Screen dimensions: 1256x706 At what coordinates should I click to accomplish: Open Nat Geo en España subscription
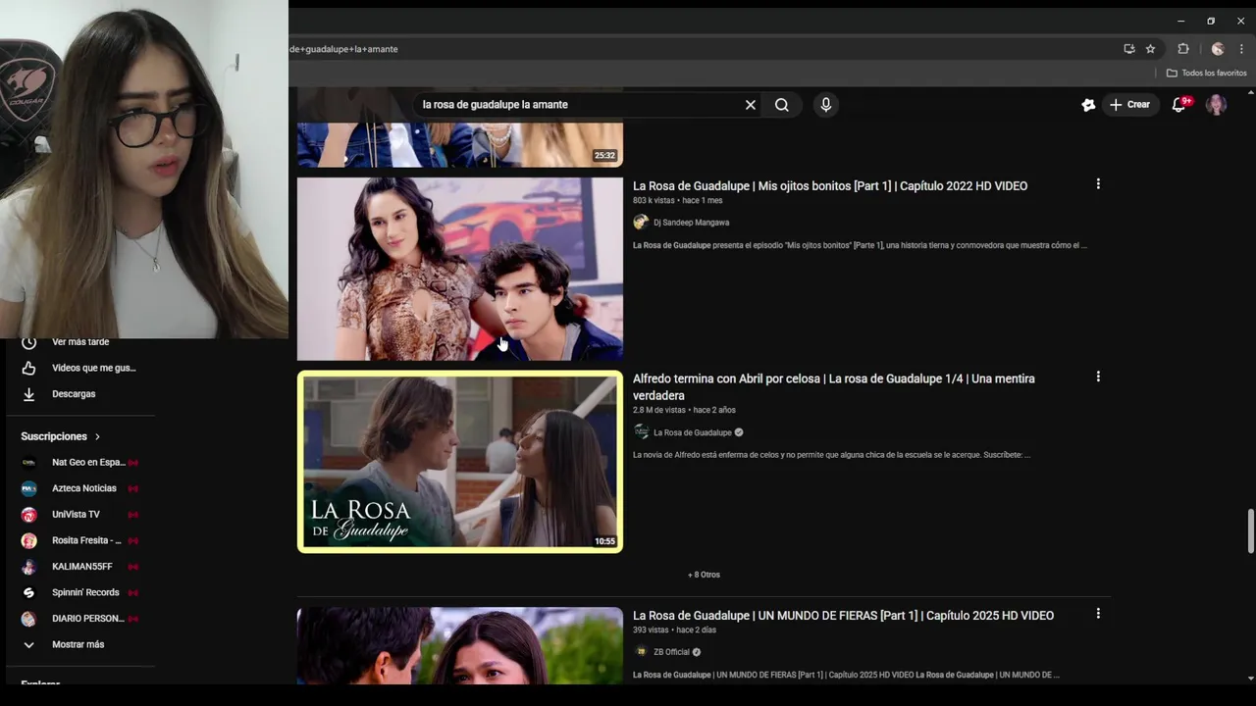coord(78,463)
